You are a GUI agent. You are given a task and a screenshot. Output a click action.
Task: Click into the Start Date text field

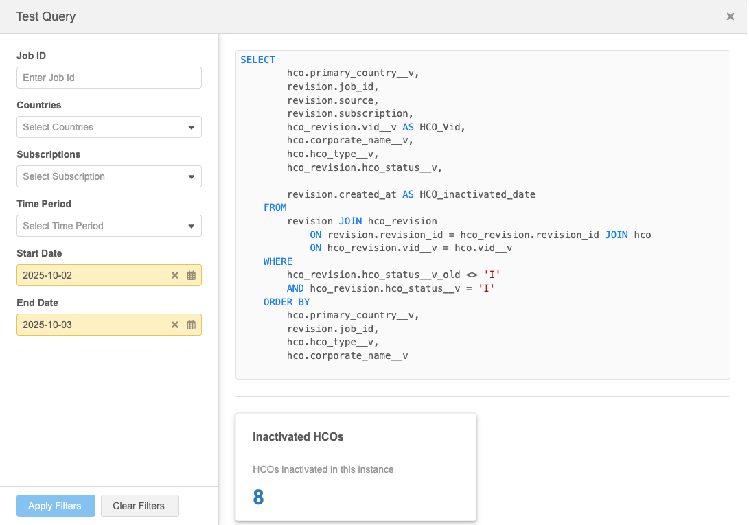pyautogui.click(x=89, y=275)
